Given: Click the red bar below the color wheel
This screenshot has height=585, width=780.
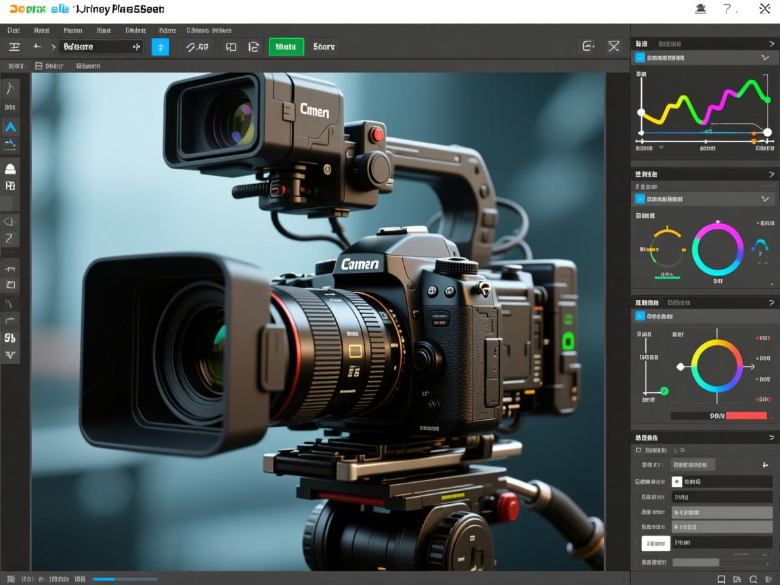Looking at the screenshot, I should 746,416.
